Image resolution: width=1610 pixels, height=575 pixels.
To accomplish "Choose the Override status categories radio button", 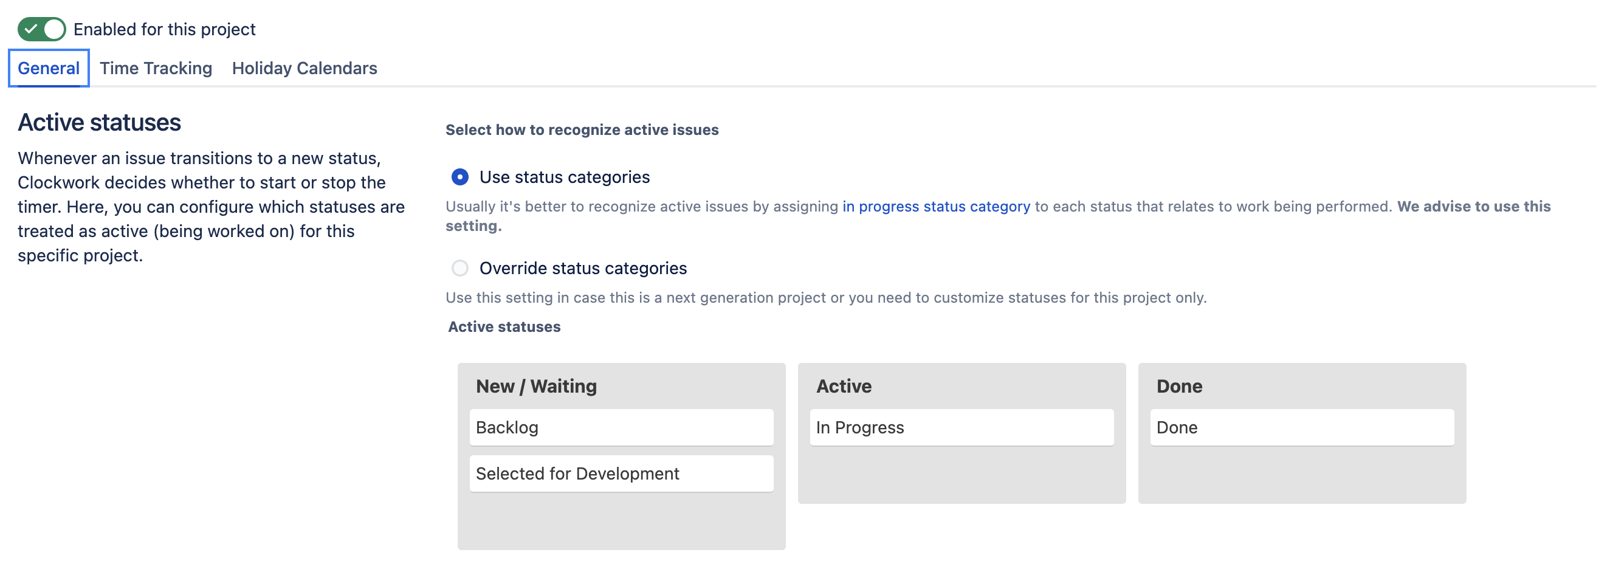I will pos(460,269).
